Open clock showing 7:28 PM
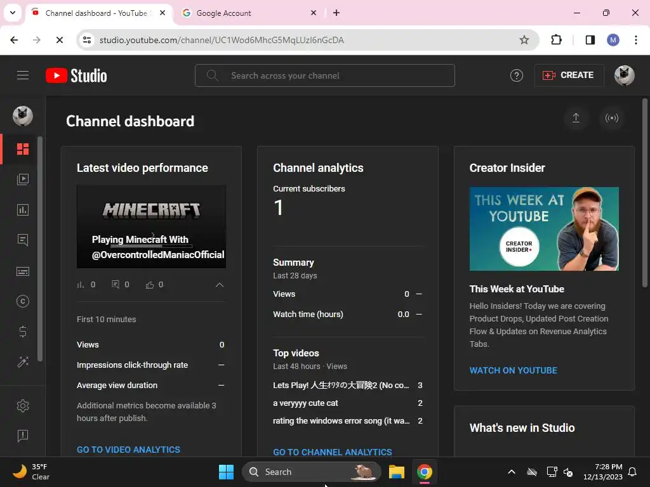Screen dimensions: 650x487 tap(603, 472)
